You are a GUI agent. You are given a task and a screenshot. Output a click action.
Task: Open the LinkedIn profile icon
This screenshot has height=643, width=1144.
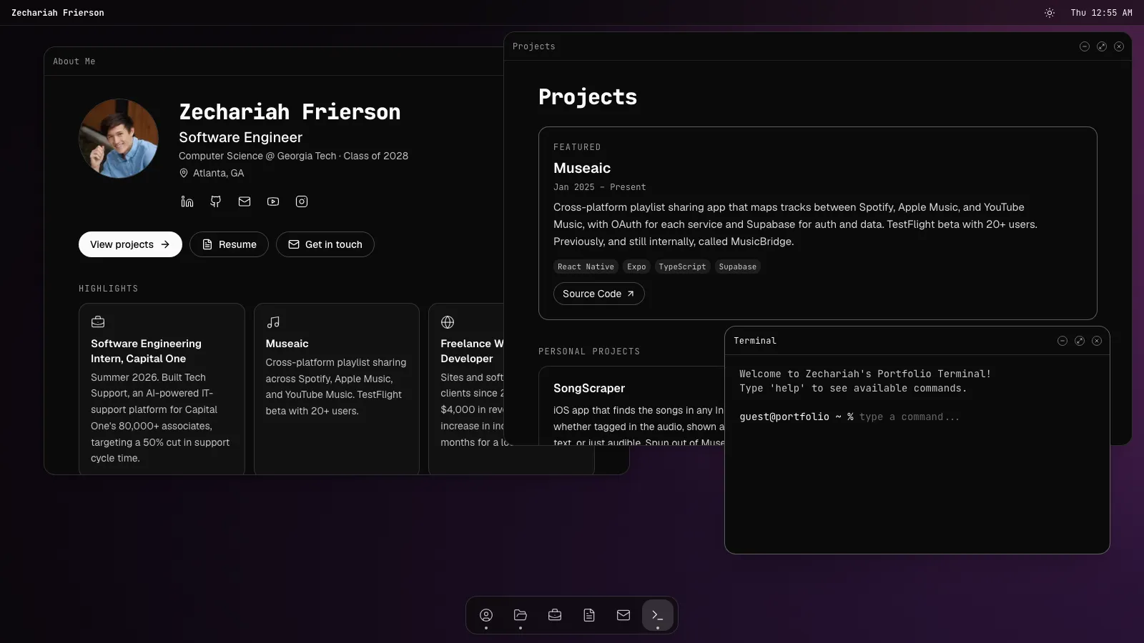click(187, 201)
